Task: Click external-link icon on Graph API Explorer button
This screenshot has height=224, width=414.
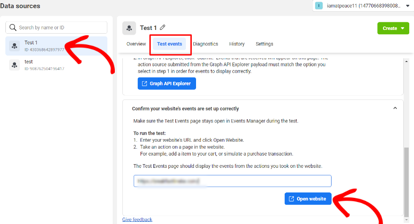Action: tap(144, 83)
